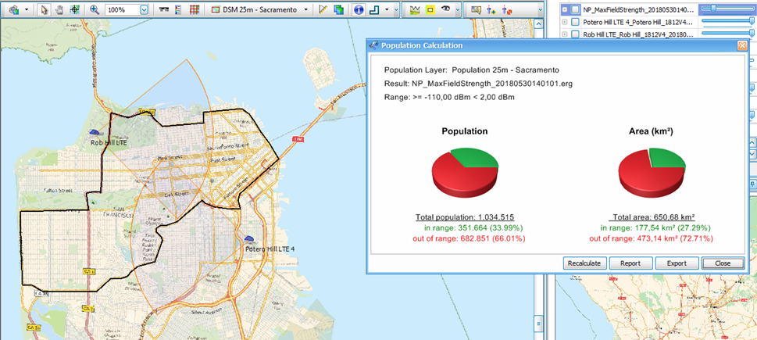Toggle the red grid overlay icon
Viewport: 757px width, 340px height.
click(x=194, y=9)
